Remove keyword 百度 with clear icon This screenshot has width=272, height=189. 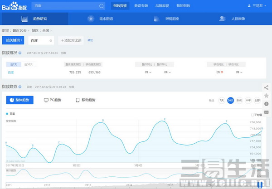point(51,41)
